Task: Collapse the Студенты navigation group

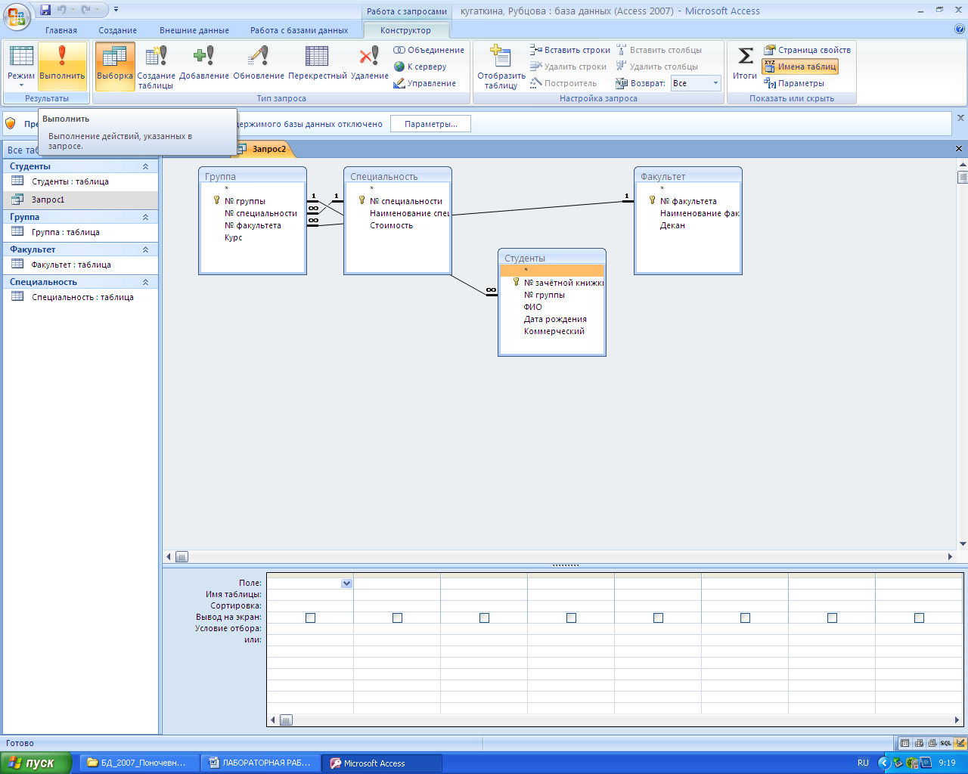Action: coord(146,166)
